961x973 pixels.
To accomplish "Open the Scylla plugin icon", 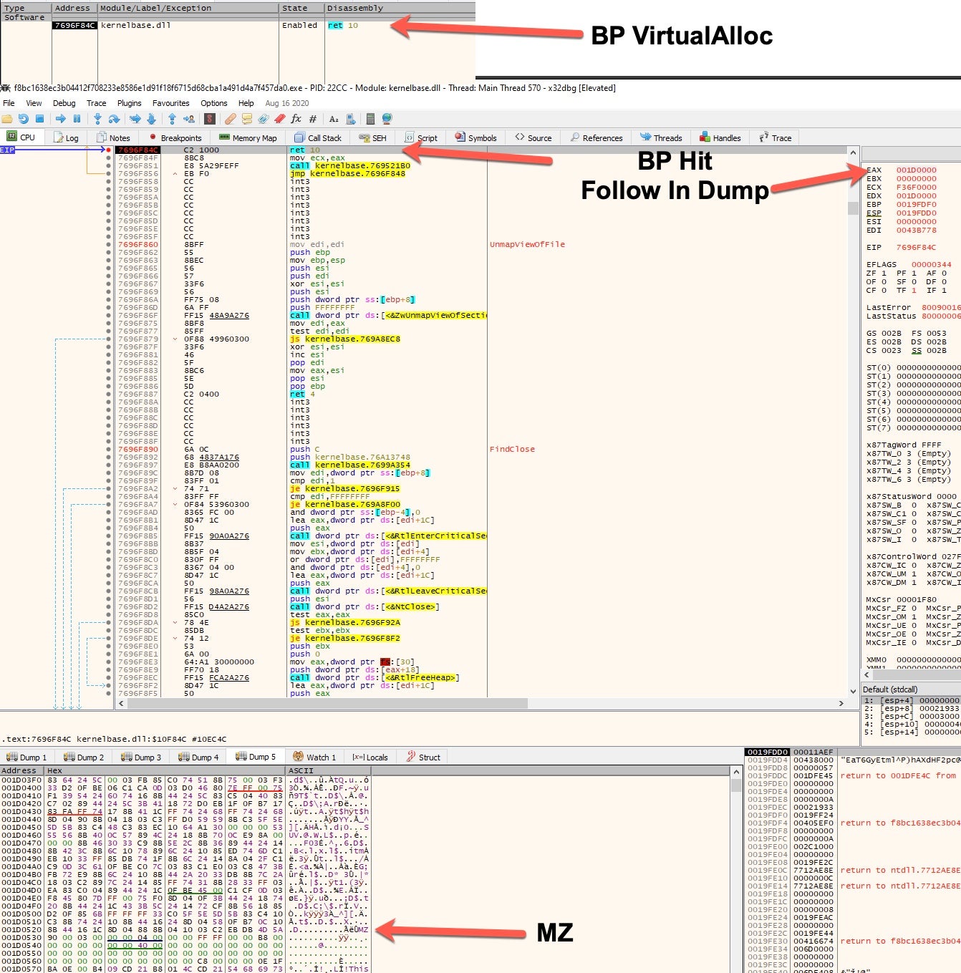I will pyautogui.click(x=210, y=119).
